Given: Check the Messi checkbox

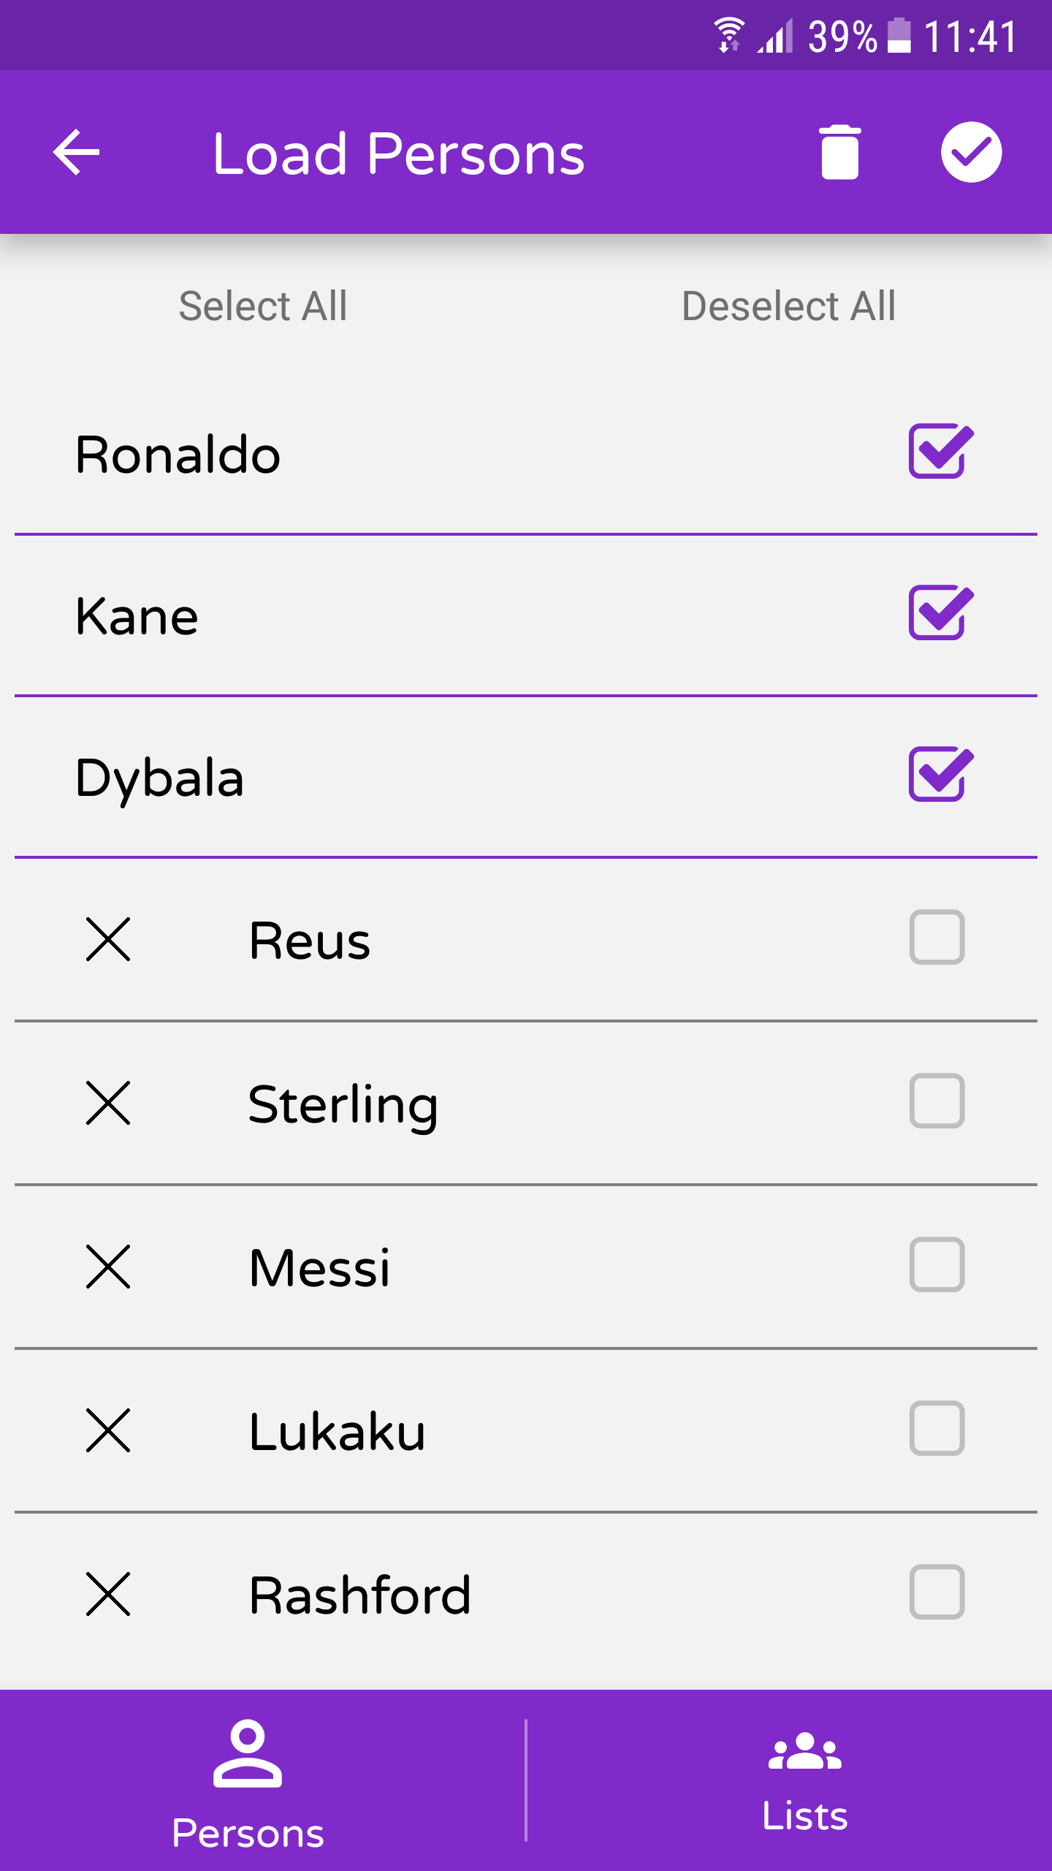Looking at the screenshot, I should coord(937,1264).
